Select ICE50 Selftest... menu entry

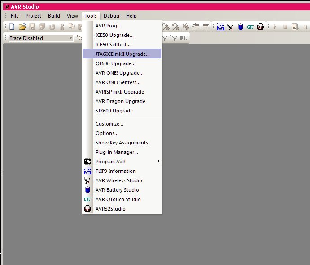click(122, 45)
